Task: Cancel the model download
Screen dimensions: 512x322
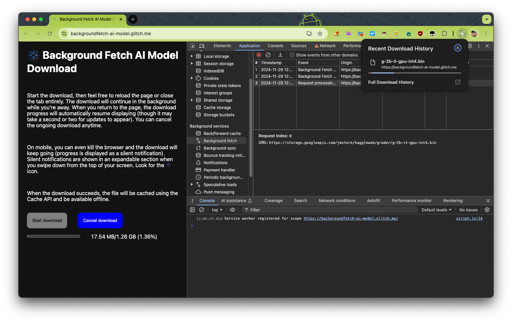Action: pyautogui.click(x=100, y=220)
